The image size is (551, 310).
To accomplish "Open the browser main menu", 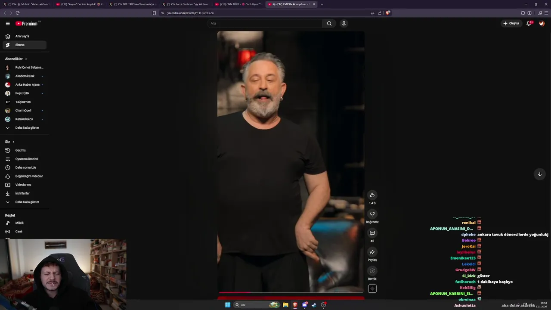I will click(546, 13).
